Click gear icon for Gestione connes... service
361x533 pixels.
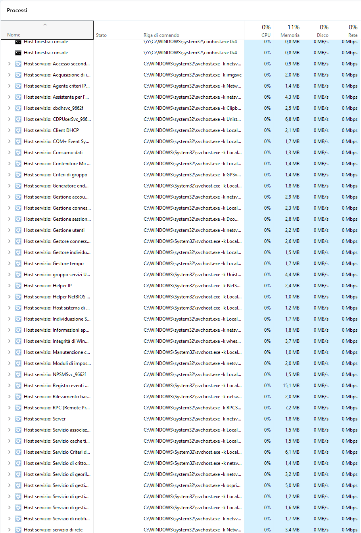tap(18, 208)
